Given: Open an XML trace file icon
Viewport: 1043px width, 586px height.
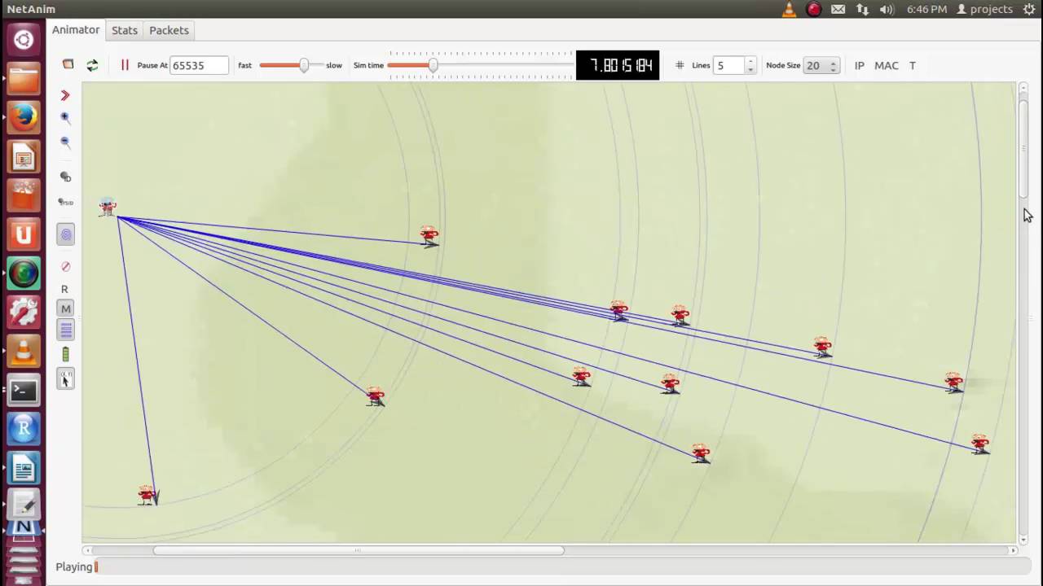Looking at the screenshot, I should (x=68, y=64).
